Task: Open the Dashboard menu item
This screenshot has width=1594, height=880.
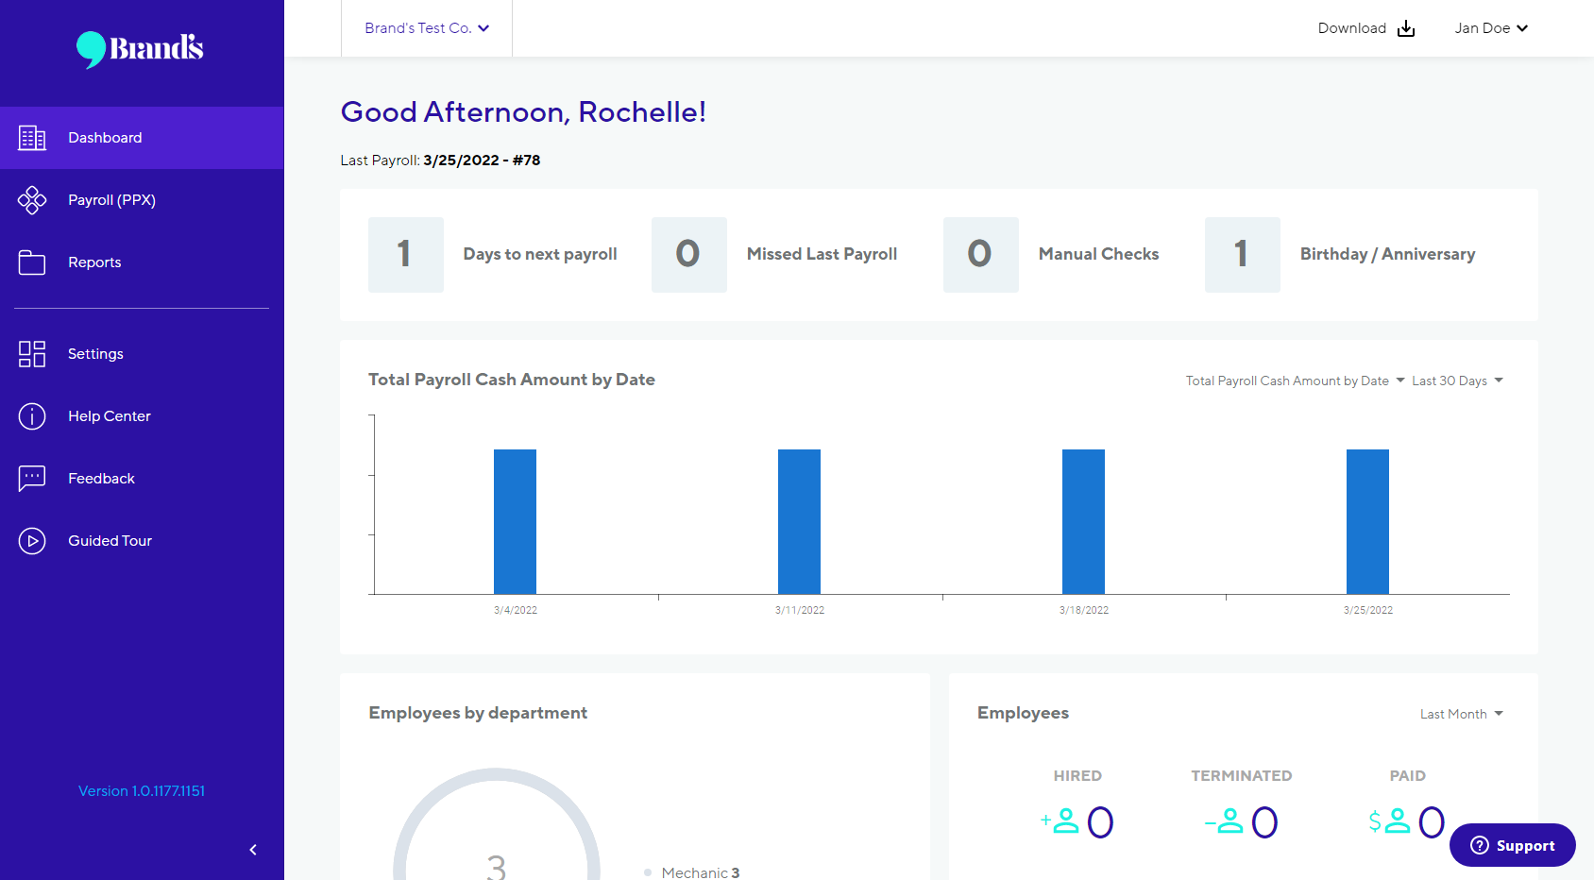Action: [142, 138]
